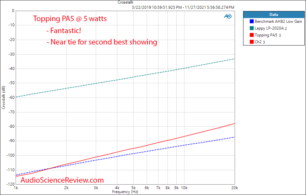Click the date range timestamp text
Screen dimensions: 306x195
(x=183, y=7)
